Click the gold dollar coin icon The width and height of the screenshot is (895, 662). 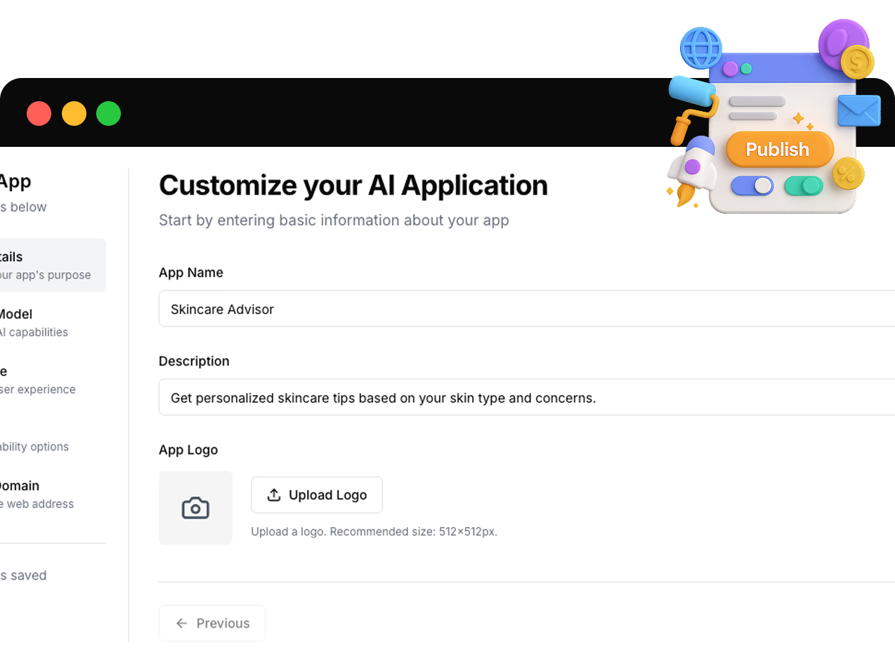856,63
